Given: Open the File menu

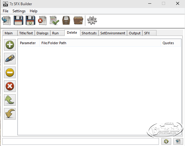Looking at the screenshot, I should click(x=6, y=11).
